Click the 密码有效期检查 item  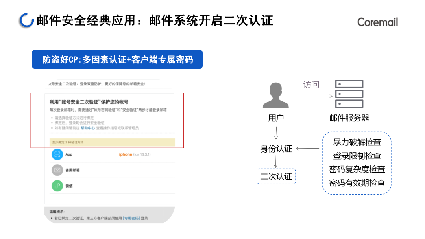[x=357, y=183]
